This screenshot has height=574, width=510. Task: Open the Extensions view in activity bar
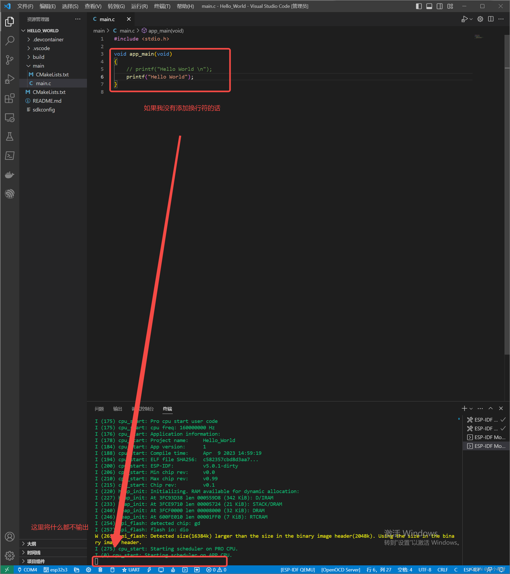coord(9,98)
